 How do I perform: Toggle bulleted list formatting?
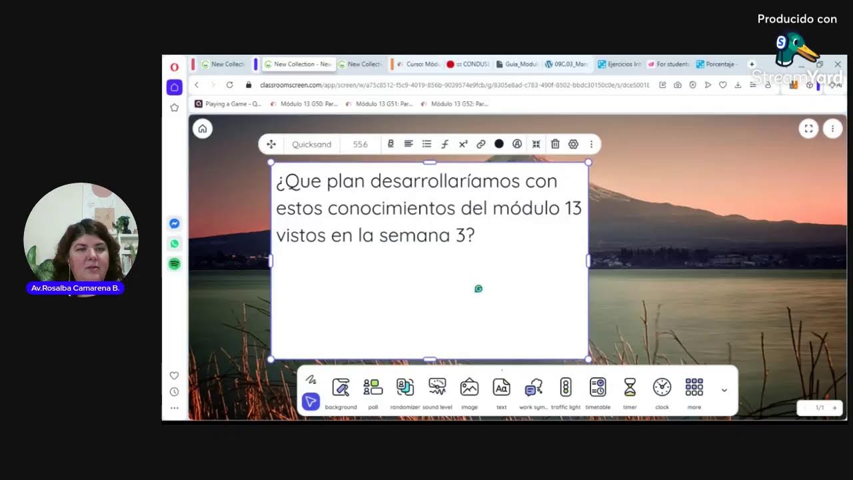[426, 144]
